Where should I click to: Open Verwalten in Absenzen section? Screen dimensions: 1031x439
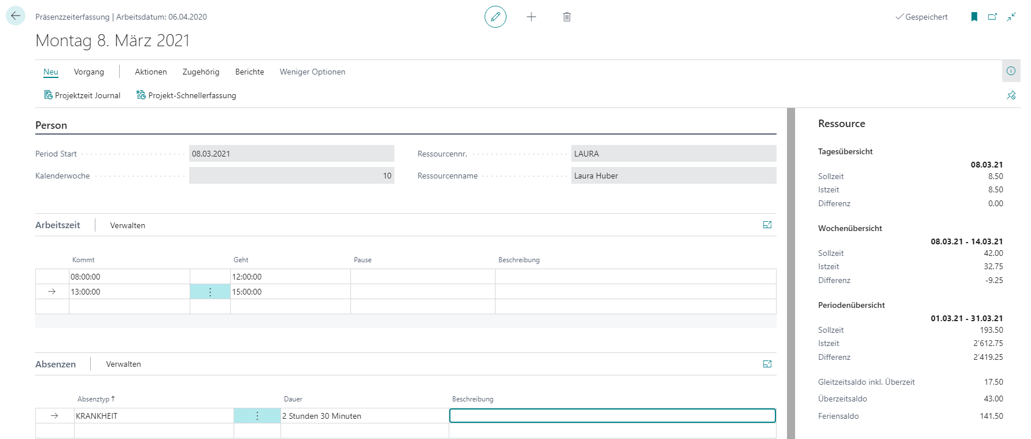coord(124,364)
